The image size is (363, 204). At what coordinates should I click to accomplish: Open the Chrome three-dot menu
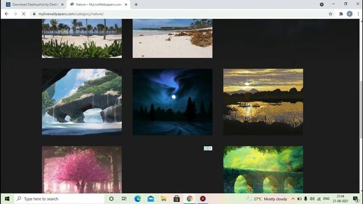358,14
